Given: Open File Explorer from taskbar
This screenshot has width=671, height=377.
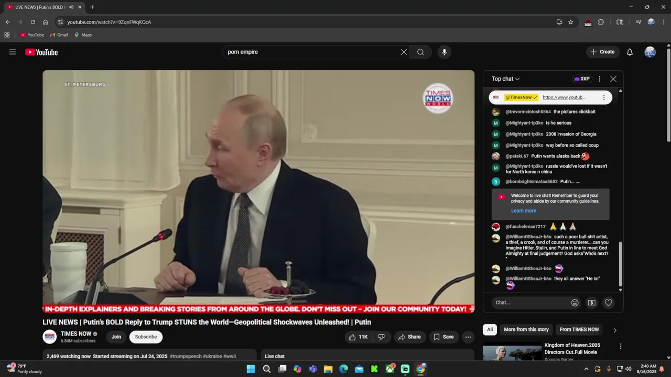Looking at the screenshot, I should (x=328, y=369).
